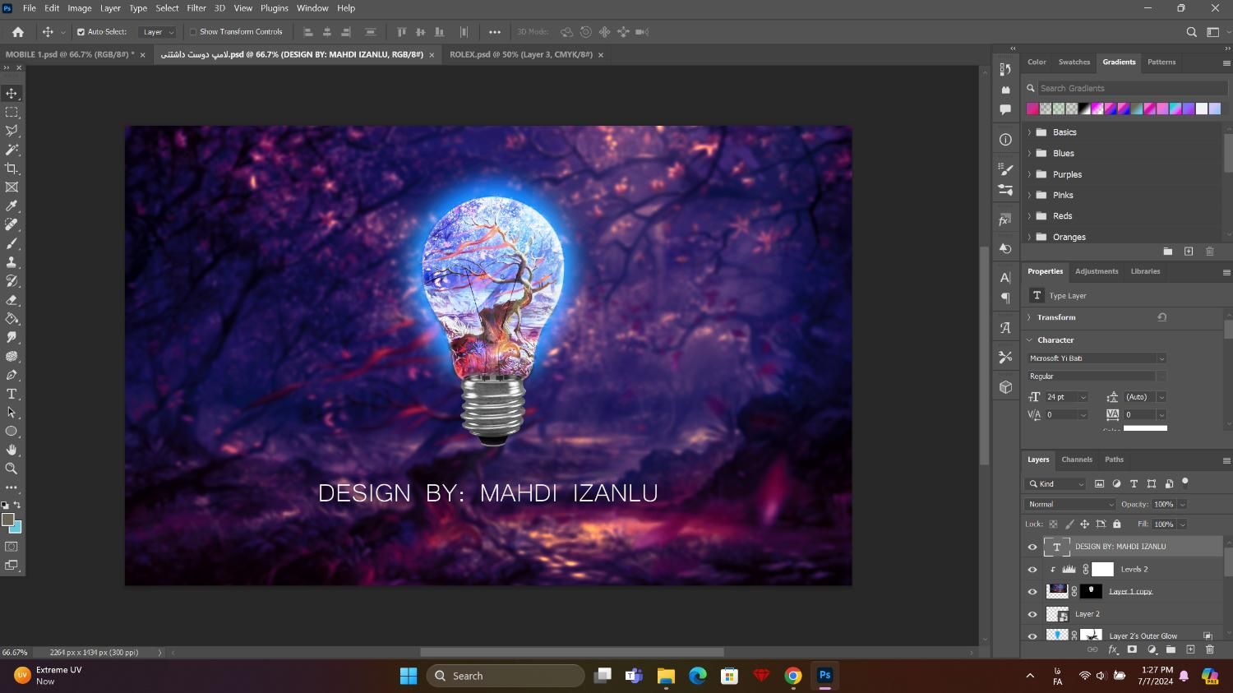Click the set foreground color swatch
Screen dimensions: 1233x693
click(x=8, y=520)
